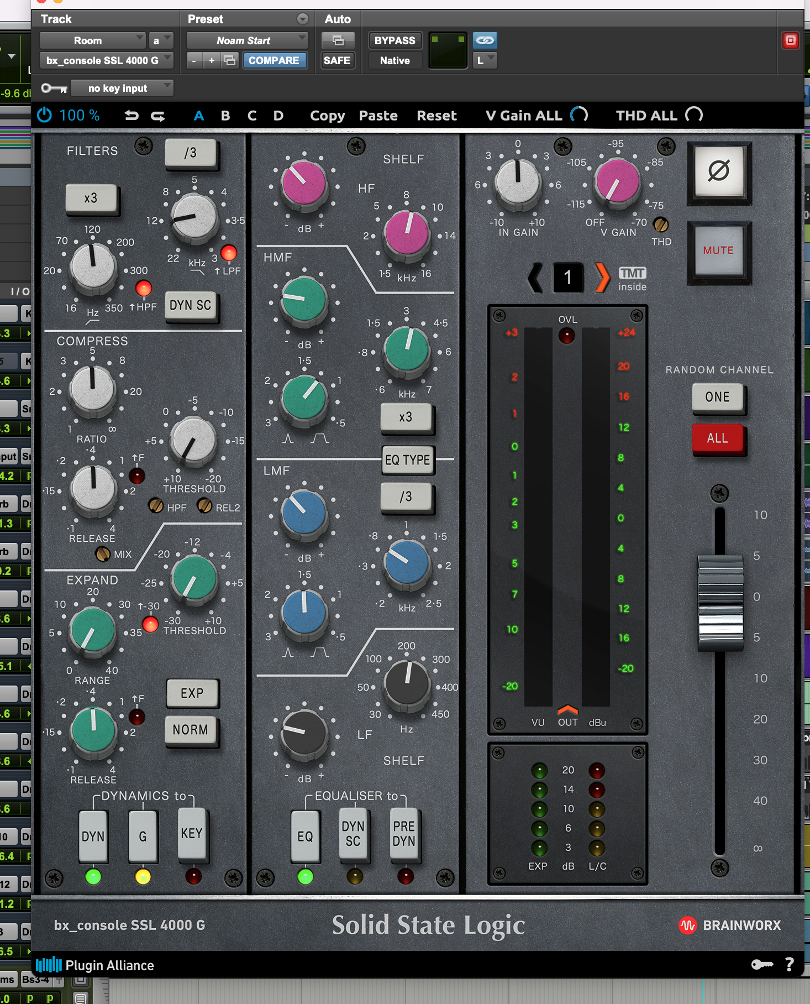The height and width of the screenshot is (1004, 810).
Task: Click Paste in the plugin toolbar
Action: [378, 116]
